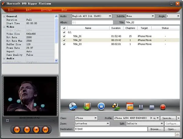Screen dimensions: 183x139
Task: Sort by the Name column header
Action: [88, 28]
